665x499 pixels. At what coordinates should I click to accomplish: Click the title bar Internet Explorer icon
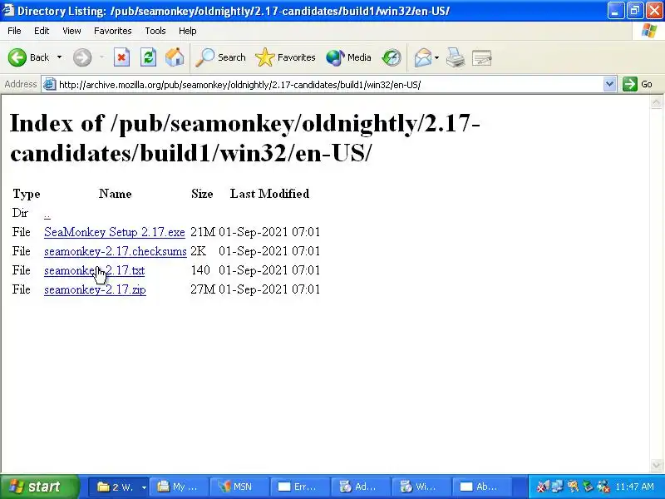tap(8, 10)
